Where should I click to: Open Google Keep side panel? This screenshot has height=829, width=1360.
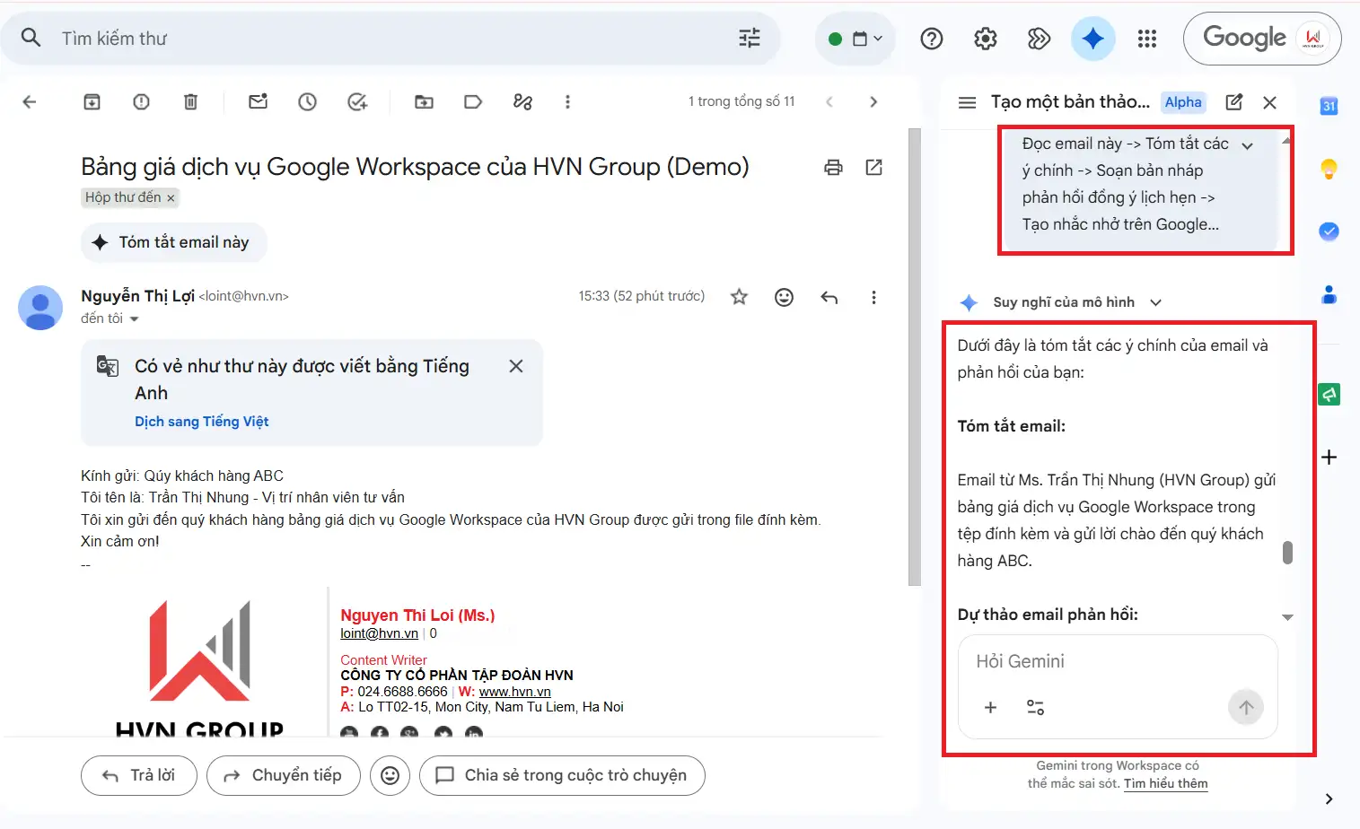click(1329, 169)
